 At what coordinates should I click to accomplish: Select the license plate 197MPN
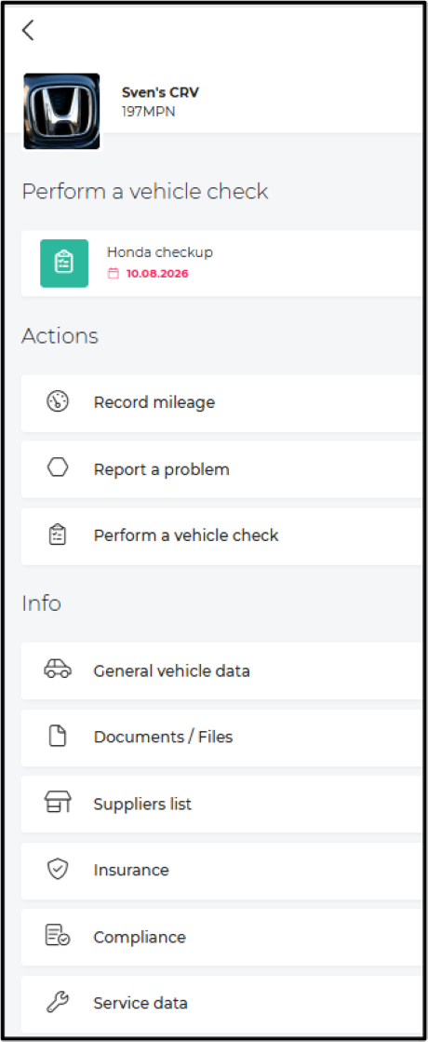pyautogui.click(x=149, y=111)
